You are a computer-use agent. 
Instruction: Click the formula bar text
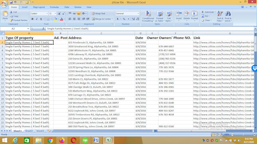tap(68, 29)
